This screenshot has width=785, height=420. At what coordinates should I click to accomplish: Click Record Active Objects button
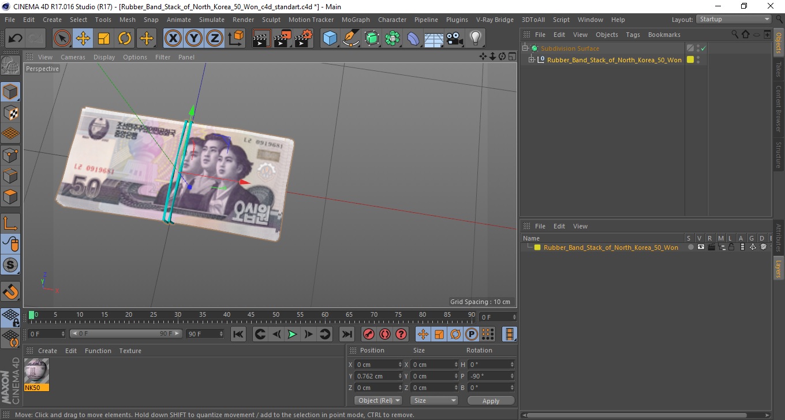[x=369, y=334]
